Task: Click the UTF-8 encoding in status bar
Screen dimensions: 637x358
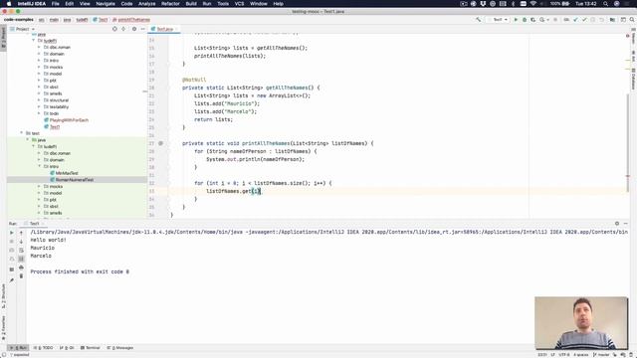Action: click(564, 355)
